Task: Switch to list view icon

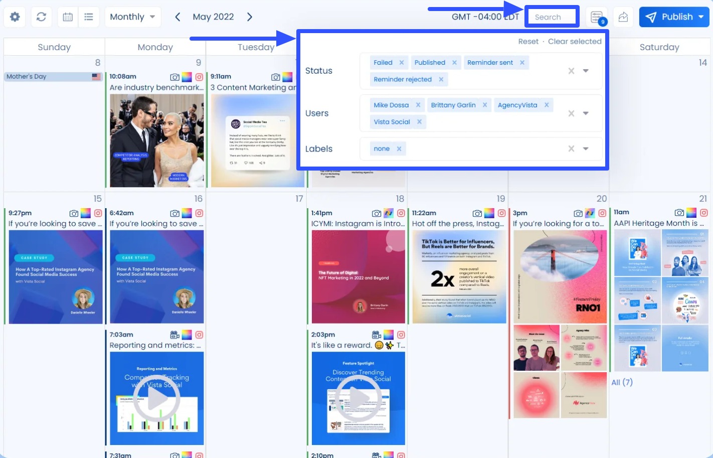Action: [x=89, y=17]
